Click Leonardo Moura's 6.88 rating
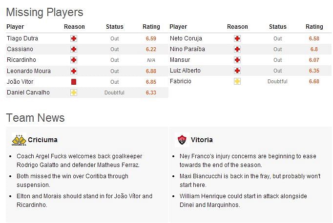This screenshot has height=223, width=333. (x=151, y=71)
